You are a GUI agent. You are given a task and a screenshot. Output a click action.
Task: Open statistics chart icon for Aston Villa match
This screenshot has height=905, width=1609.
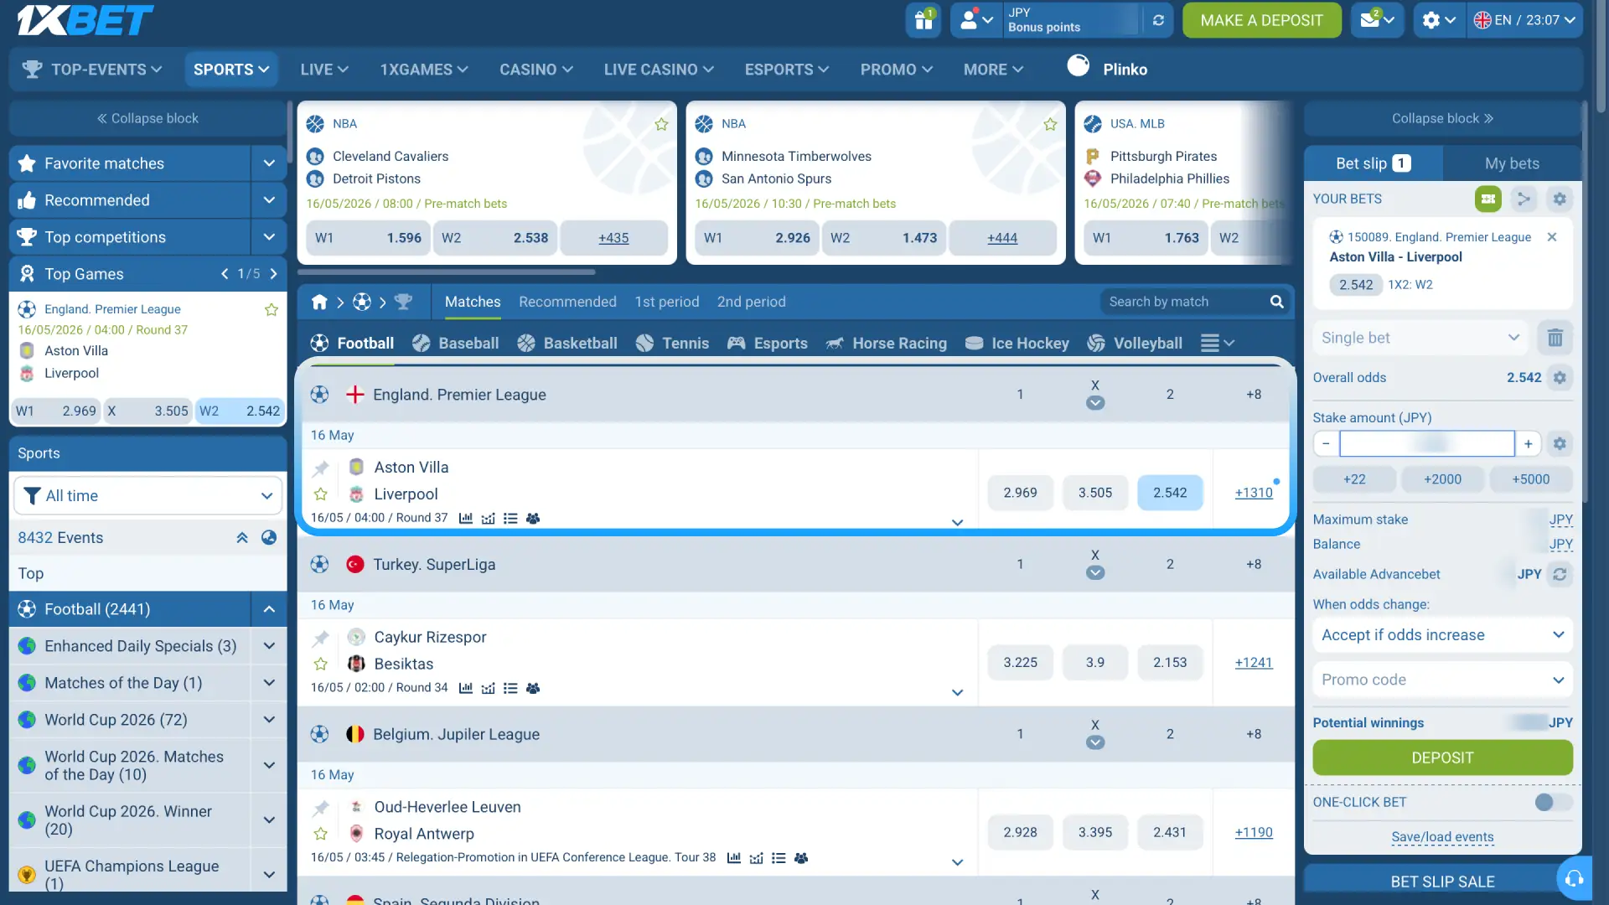pyautogui.click(x=466, y=519)
